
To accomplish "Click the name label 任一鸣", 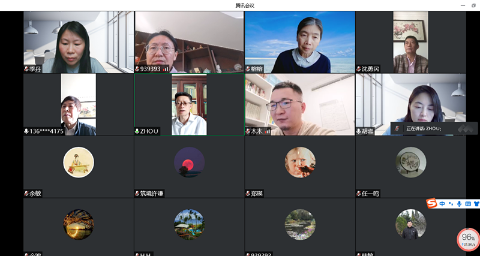I will pyautogui.click(x=370, y=194).
